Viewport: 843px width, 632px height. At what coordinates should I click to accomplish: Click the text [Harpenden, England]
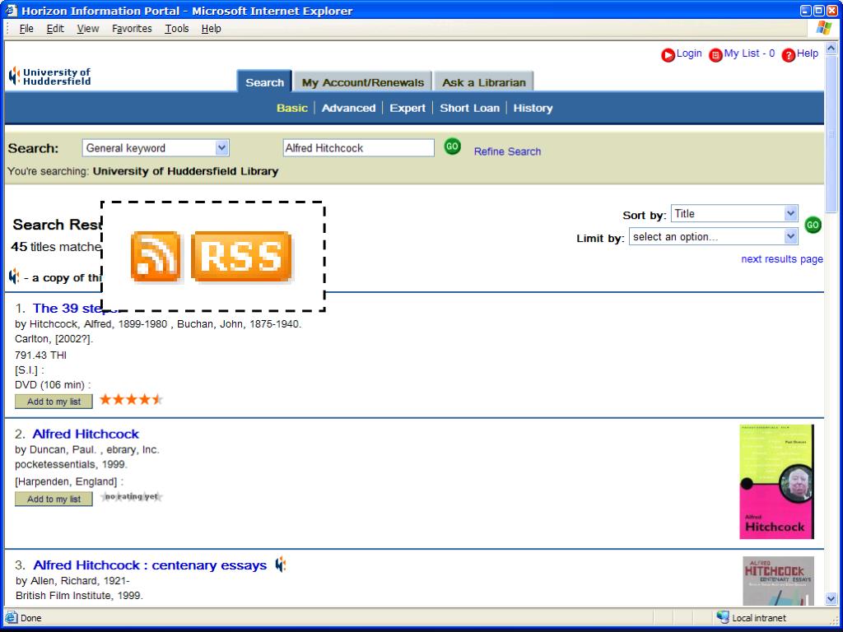click(x=69, y=481)
